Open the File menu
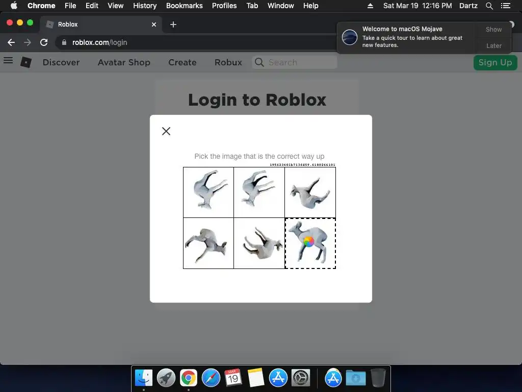The height and width of the screenshot is (392, 522). (x=70, y=6)
